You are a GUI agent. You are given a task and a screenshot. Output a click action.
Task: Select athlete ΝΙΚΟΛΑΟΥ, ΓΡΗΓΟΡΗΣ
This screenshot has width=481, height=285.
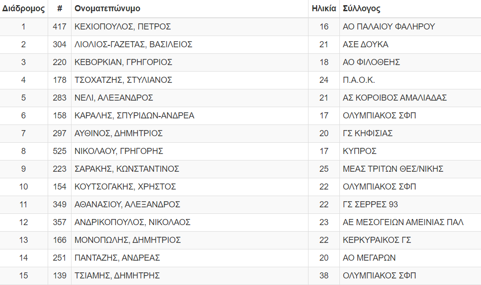click(119, 152)
